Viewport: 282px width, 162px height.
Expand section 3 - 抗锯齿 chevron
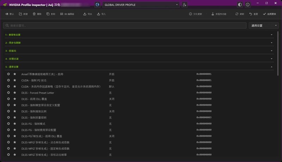click(x=271, y=51)
